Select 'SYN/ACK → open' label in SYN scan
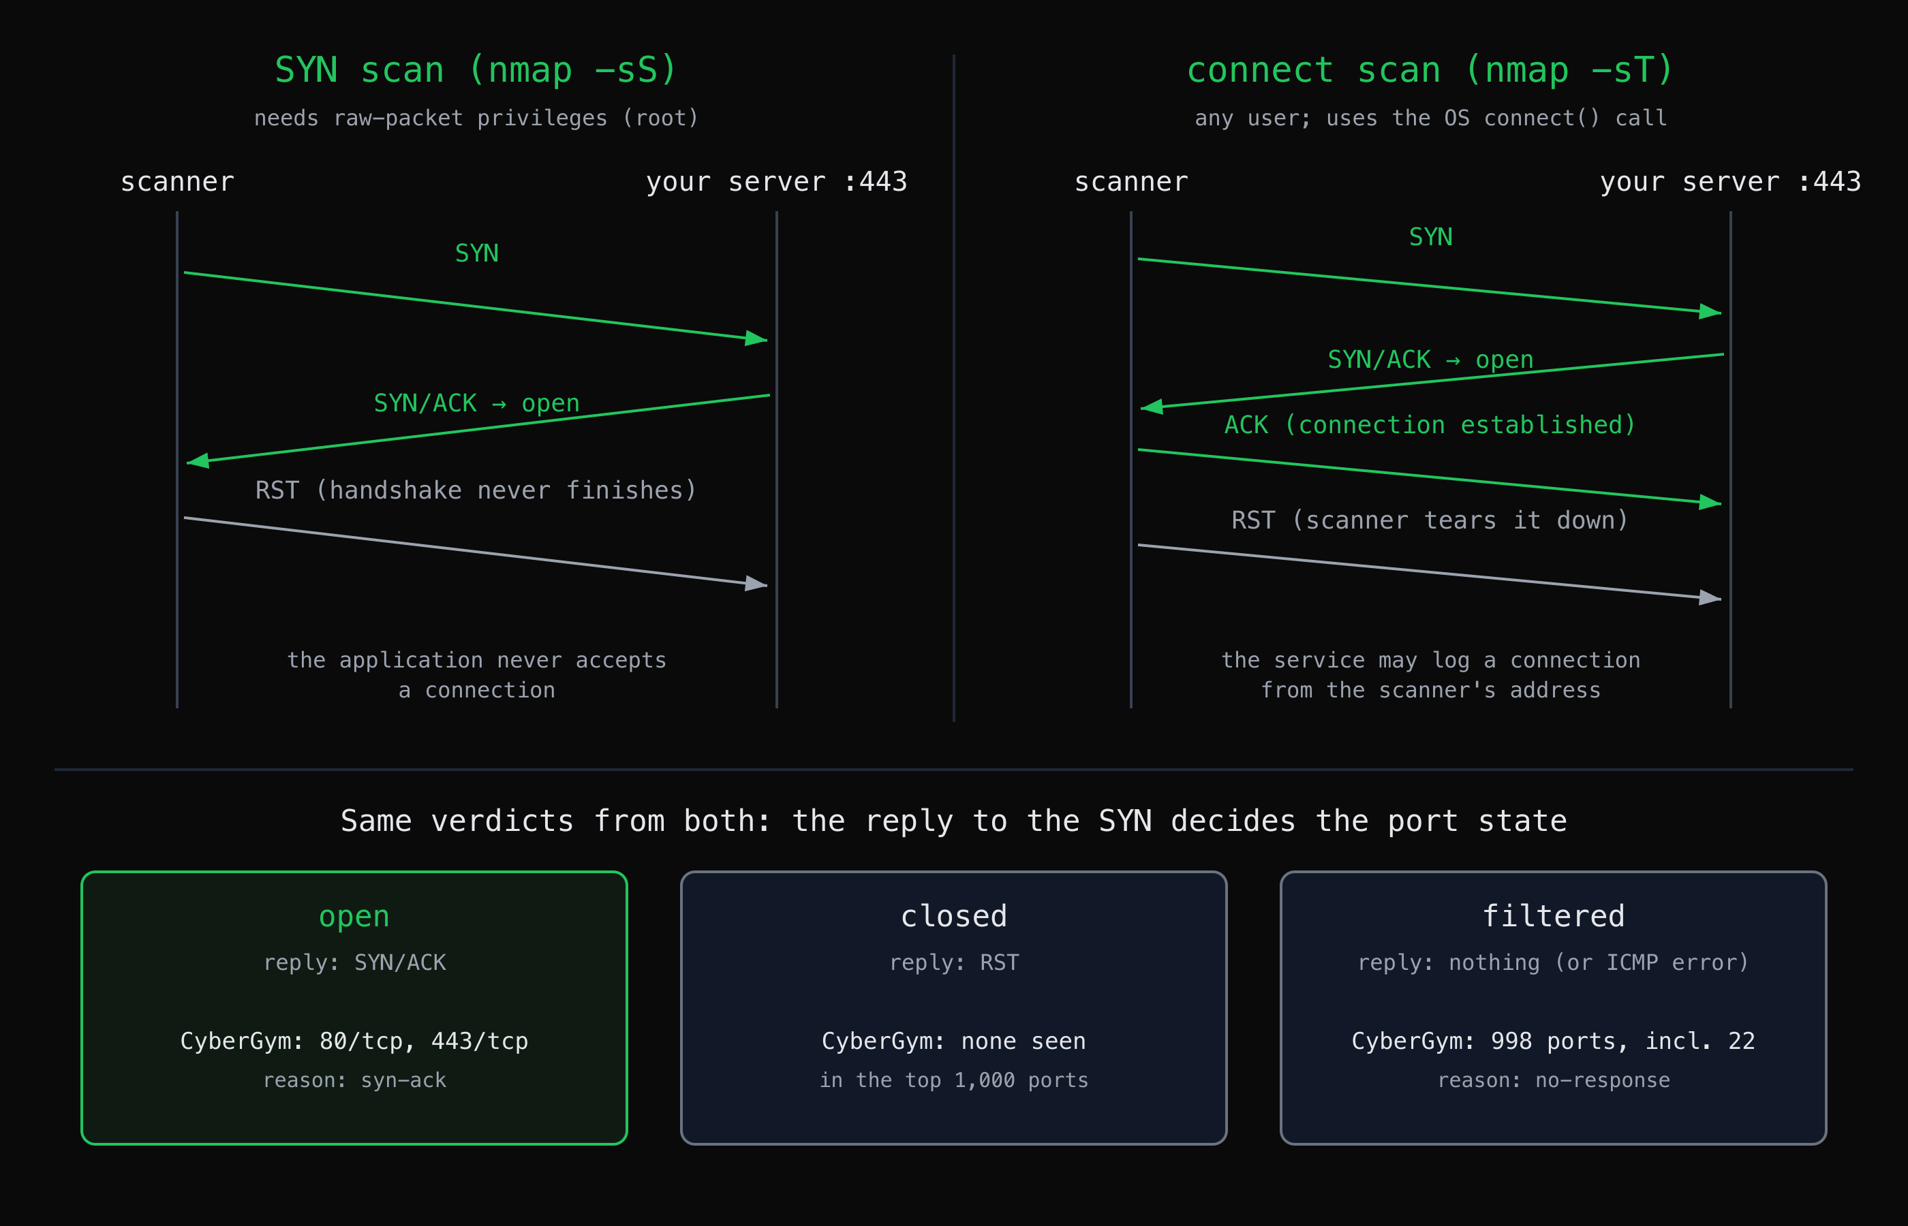Image resolution: width=1908 pixels, height=1226 pixels. click(x=476, y=404)
